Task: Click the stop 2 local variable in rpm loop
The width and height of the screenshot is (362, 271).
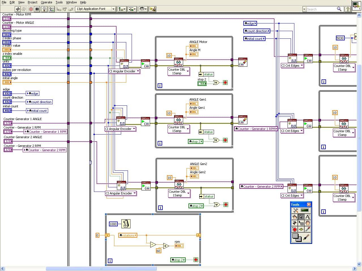Action: pos(178,260)
